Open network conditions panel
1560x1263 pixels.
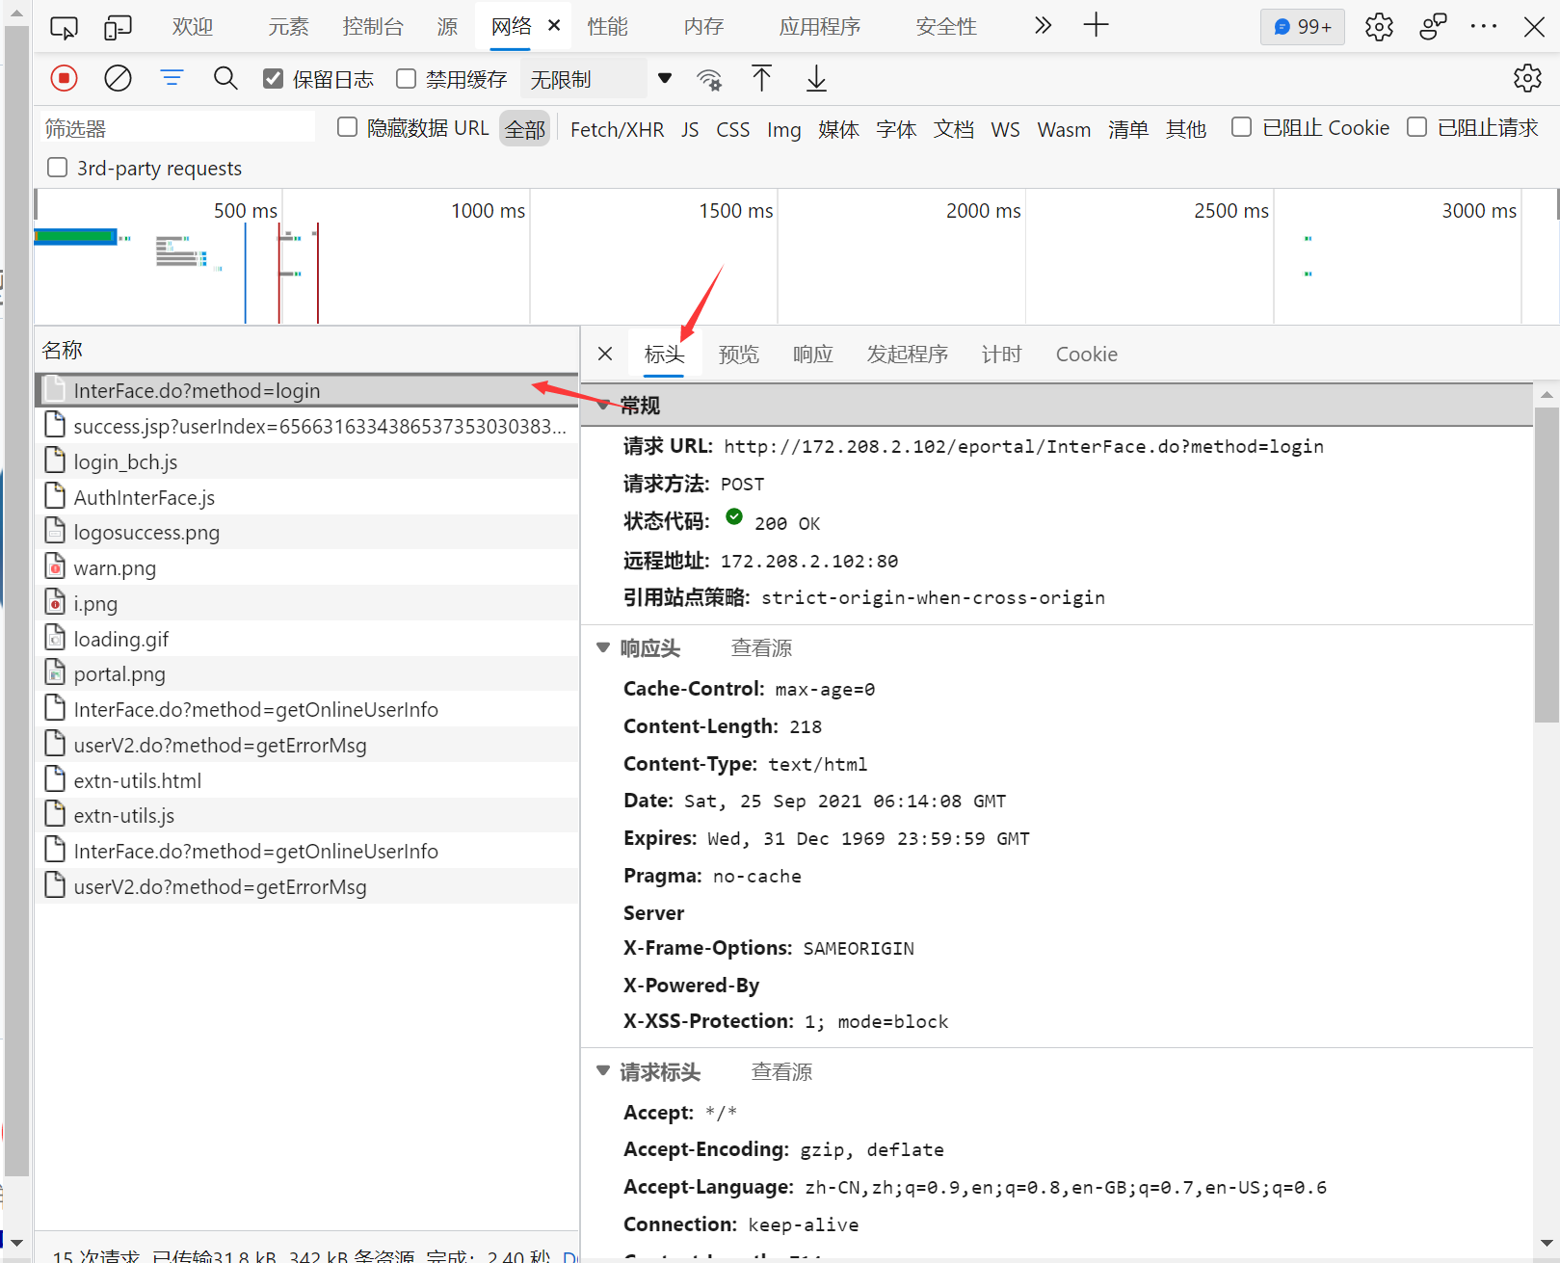(709, 78)
